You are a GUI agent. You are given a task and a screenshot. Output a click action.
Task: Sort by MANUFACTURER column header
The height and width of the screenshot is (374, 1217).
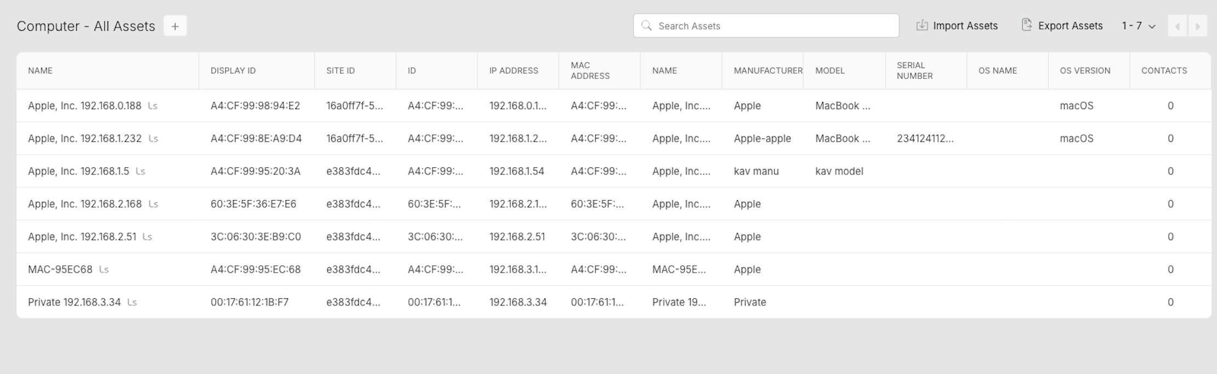pyautogui.click(x=768, y=71)
